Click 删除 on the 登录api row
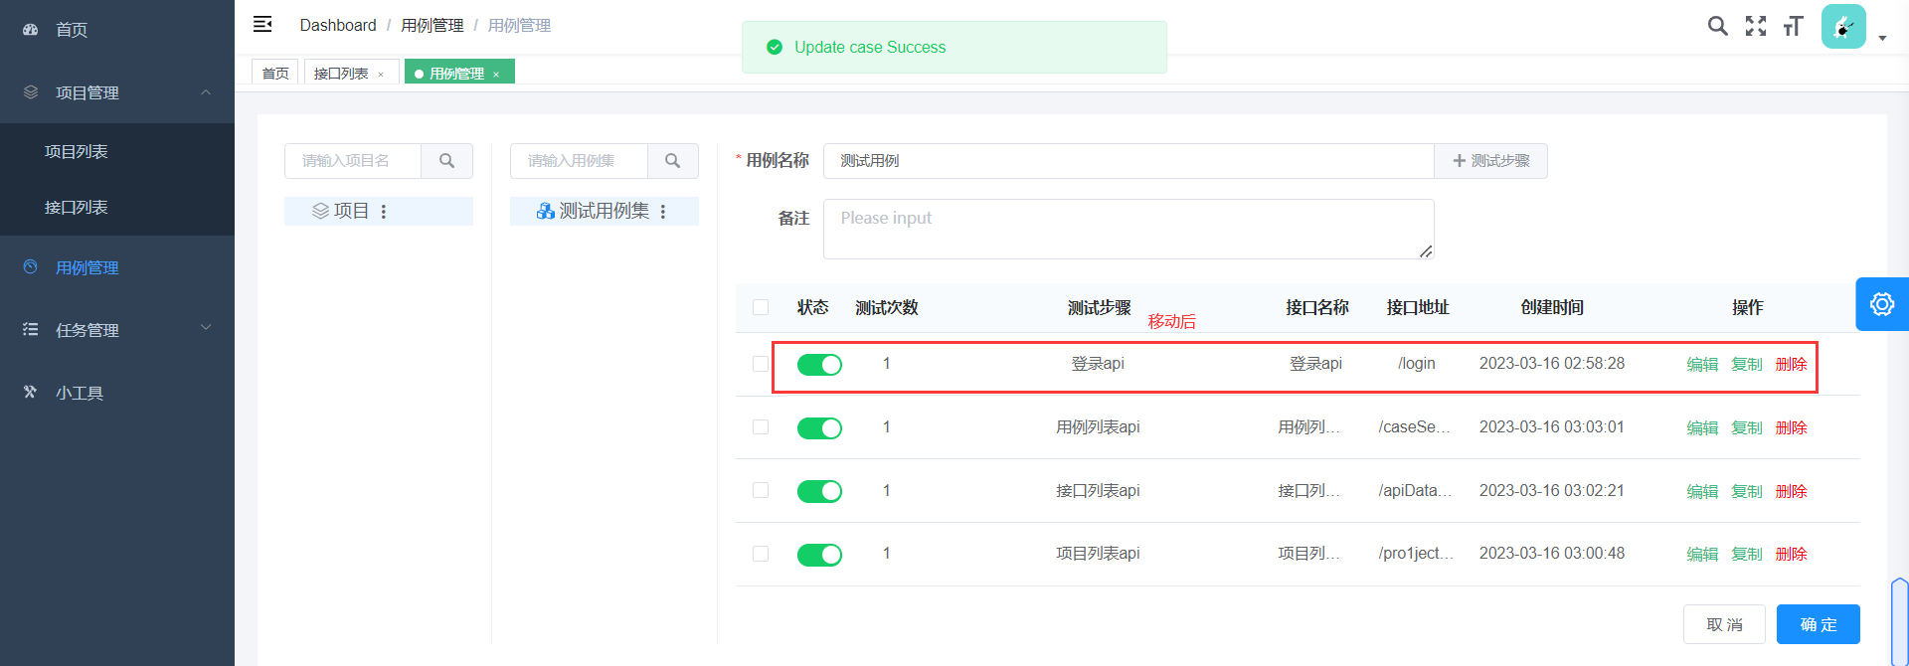This screenshot has height=666, width=1909. tap(1792, 365)
